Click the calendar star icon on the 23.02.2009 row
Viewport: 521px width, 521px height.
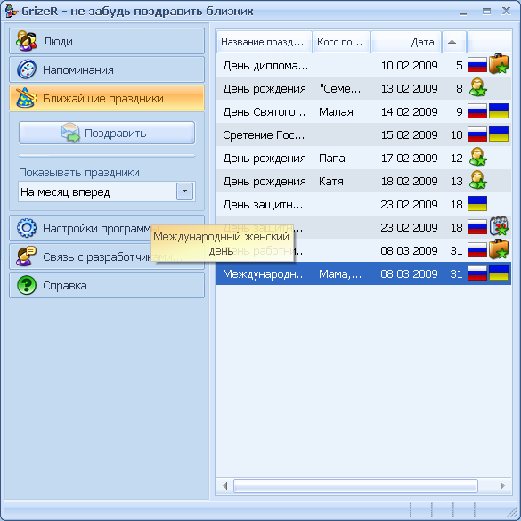(499, 226)
